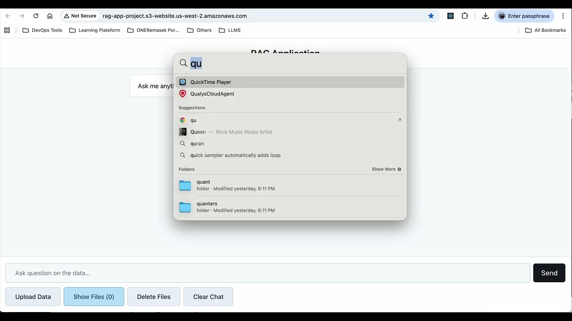The width and height of the screenshot is (572, 321).
Task: Open the 'quanters' folder result
Action: [290, 207]
